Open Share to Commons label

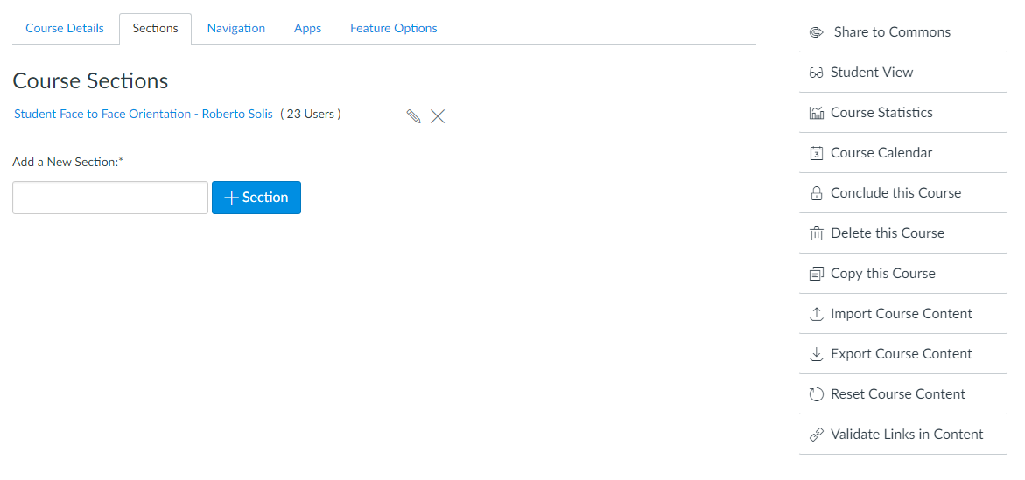[x=892, y=32]
